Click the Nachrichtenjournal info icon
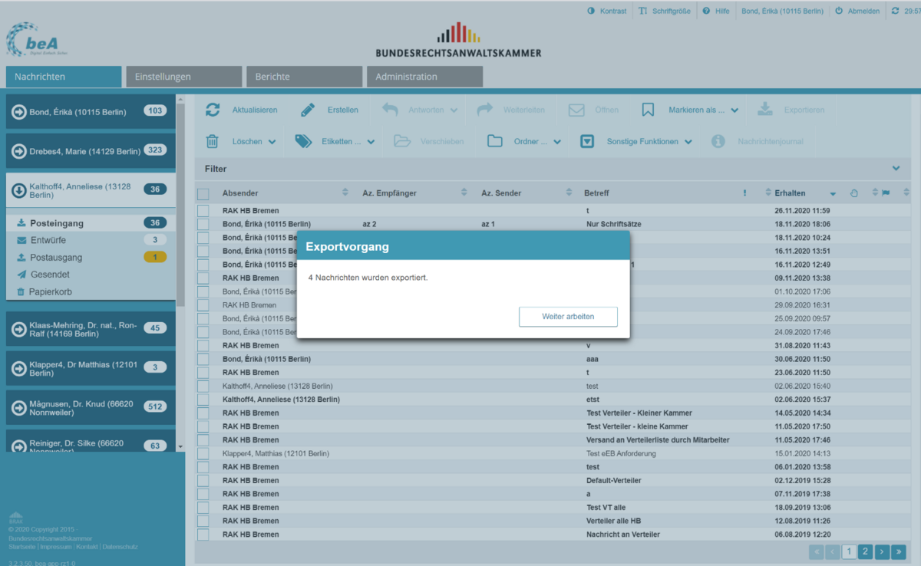Screen dimensions: 921x566 click(718, 141)
